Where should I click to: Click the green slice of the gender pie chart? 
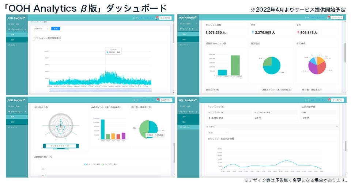point(267,61)
